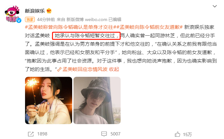
Task: Like the post with thumbs-up icon
Action: click(178, 134)
